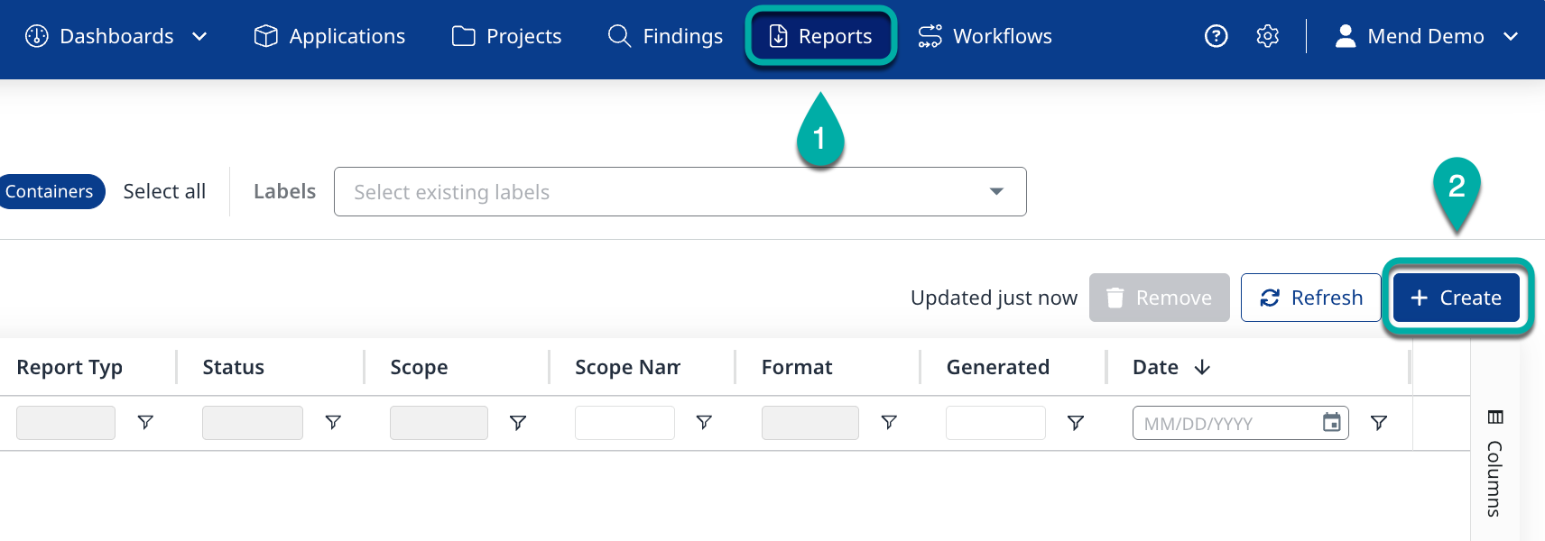This screenshot has width=1545, height=541.
Task: Click the filter icon for Format column
Action: tap(889, 422)
